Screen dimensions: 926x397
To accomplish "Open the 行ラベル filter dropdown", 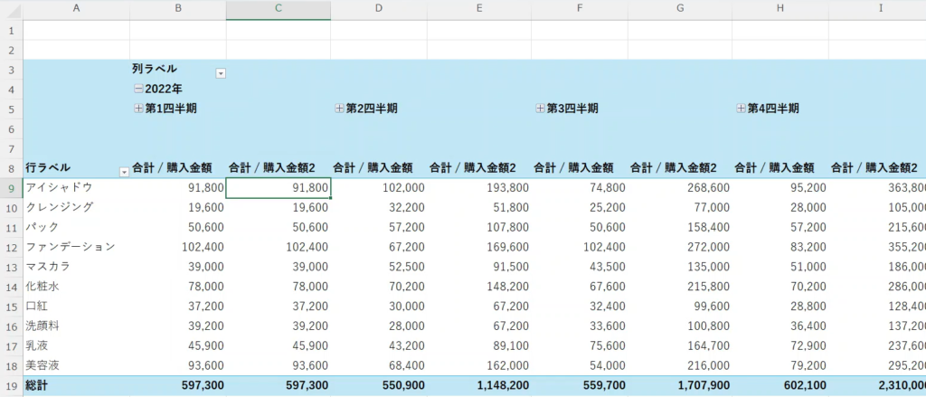I will 124,172.
